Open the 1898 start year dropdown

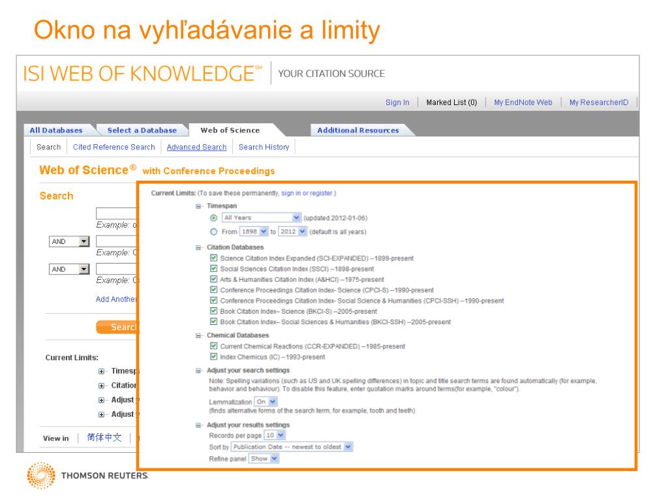254,232
